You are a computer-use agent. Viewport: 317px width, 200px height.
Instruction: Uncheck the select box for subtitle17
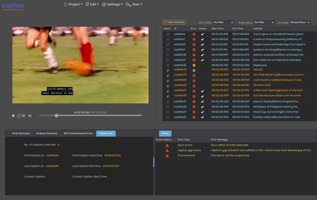click(168, 91)
